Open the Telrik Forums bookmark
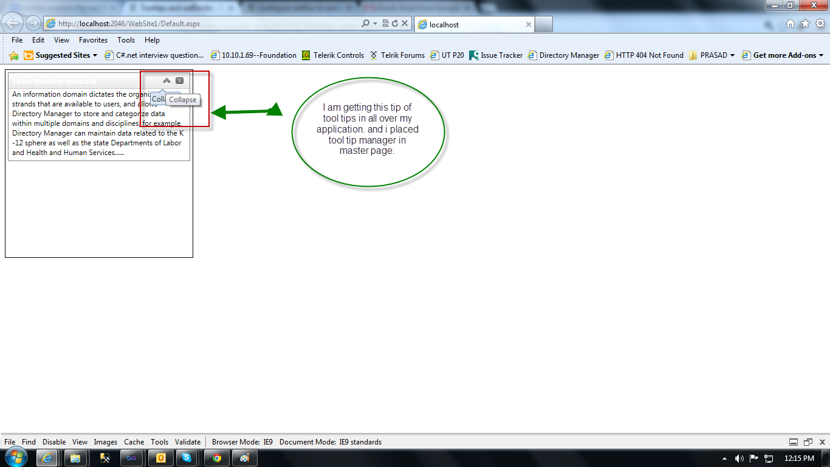This screenshot has width=830, height=467. coord(397,55)
